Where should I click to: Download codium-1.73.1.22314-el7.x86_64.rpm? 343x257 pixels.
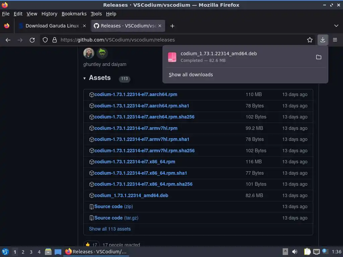pos(135,162)
